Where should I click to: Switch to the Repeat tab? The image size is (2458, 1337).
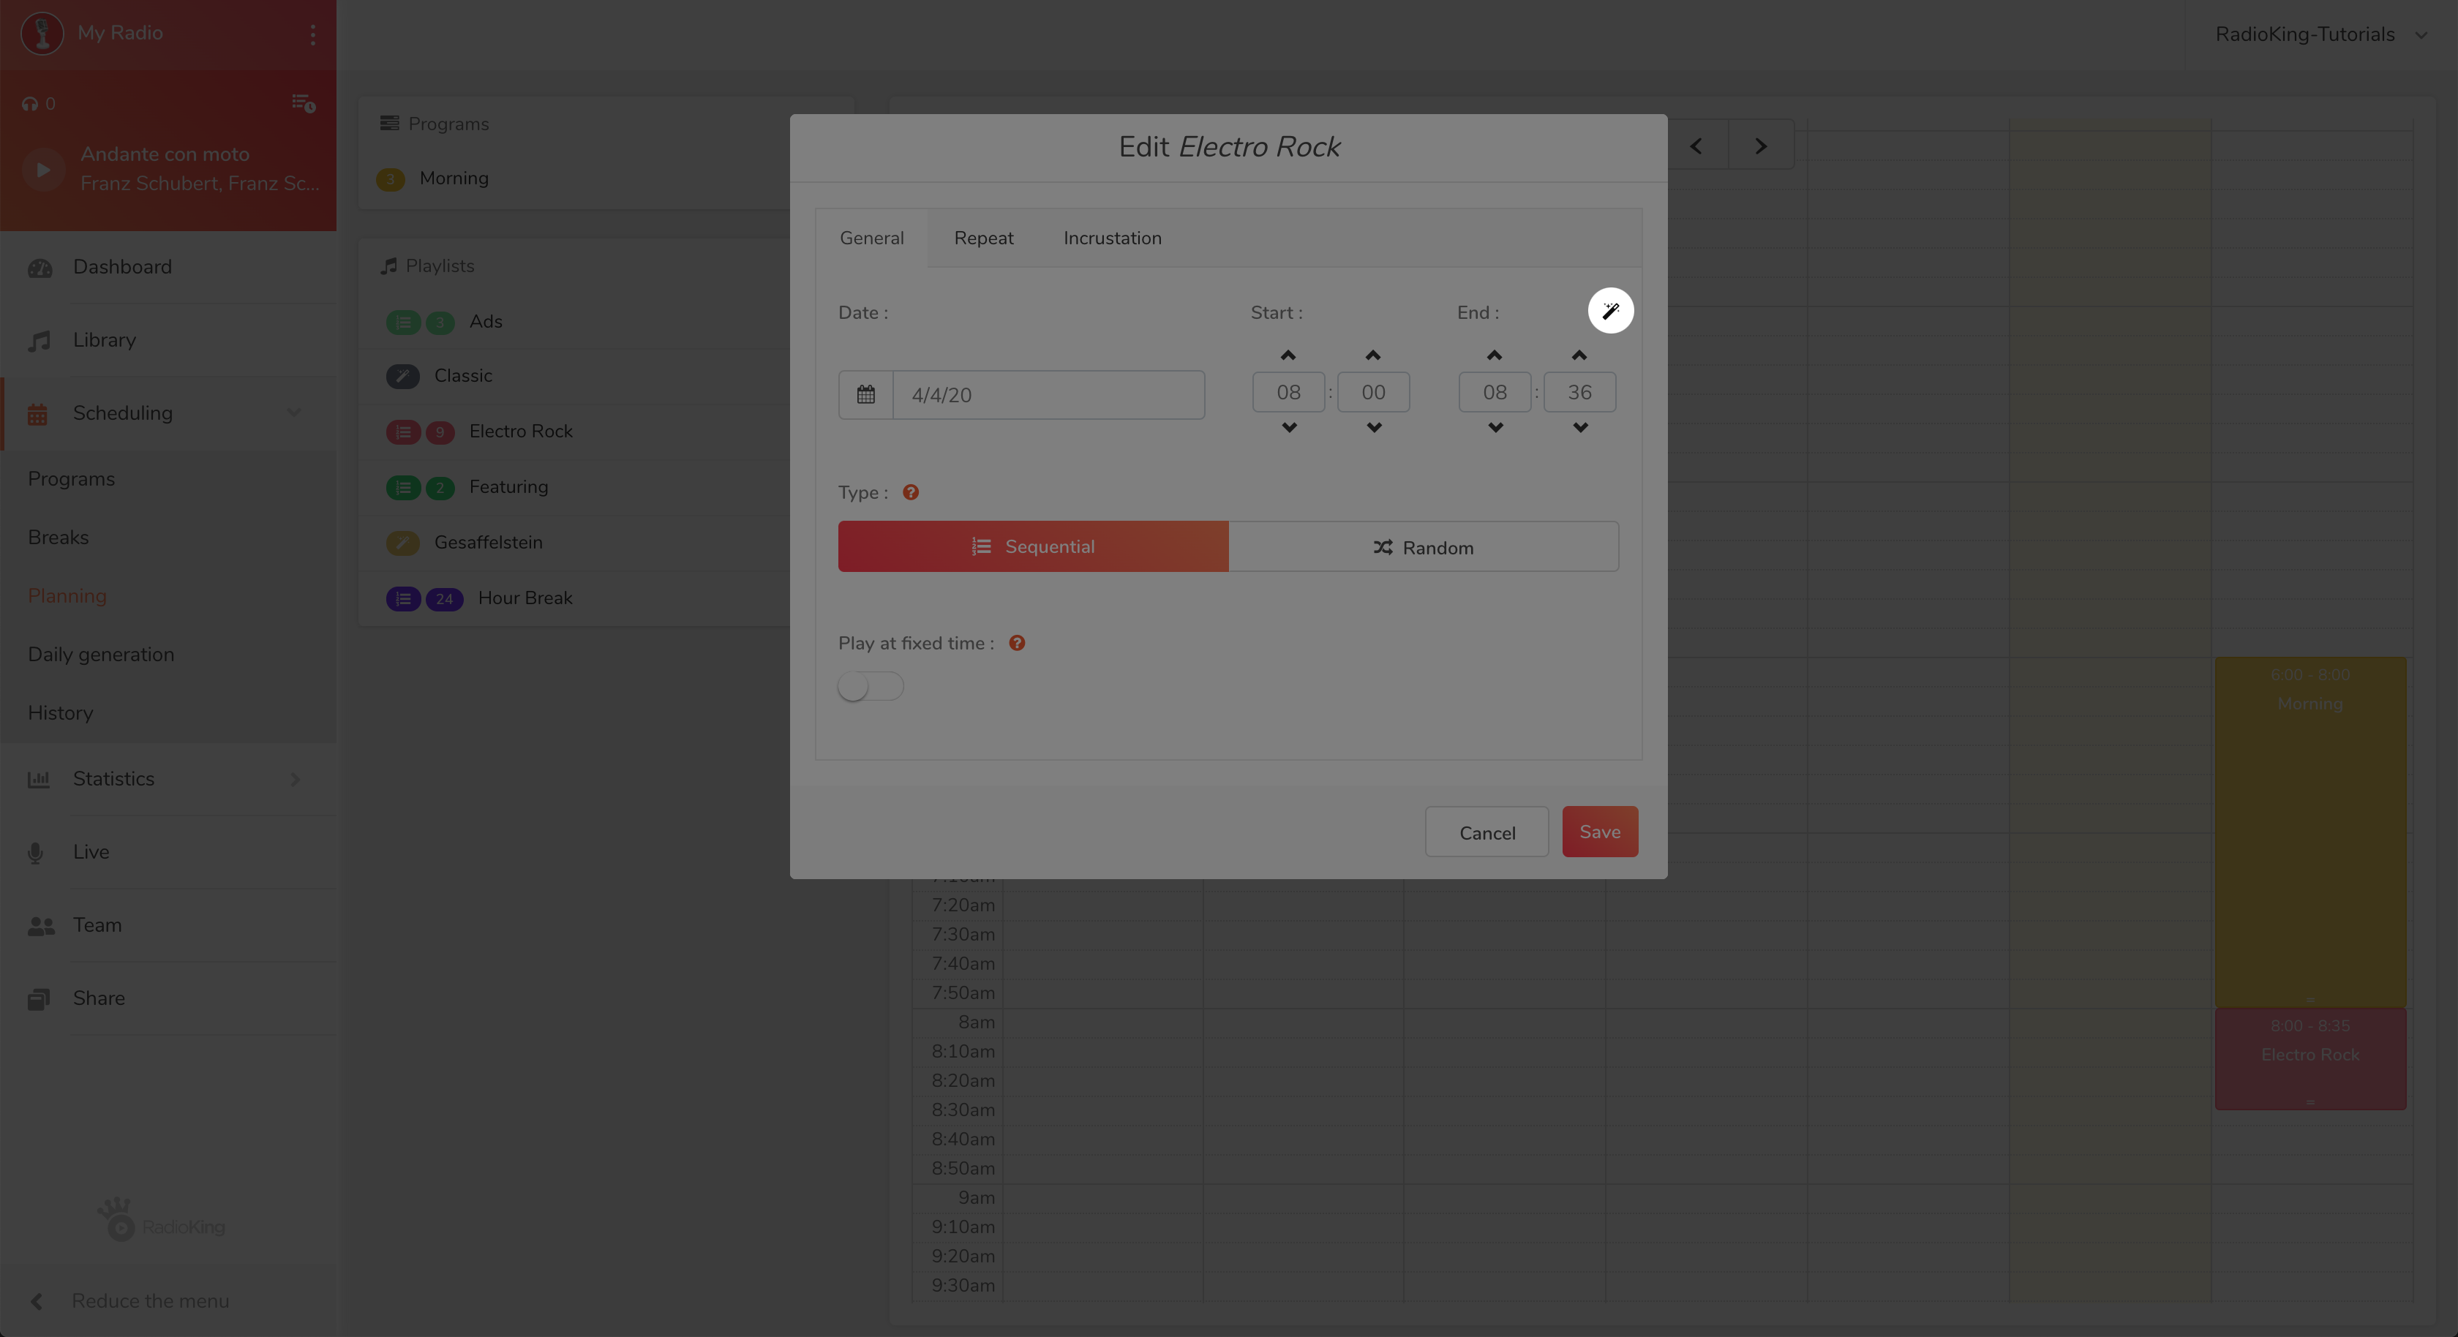(984, 238)
